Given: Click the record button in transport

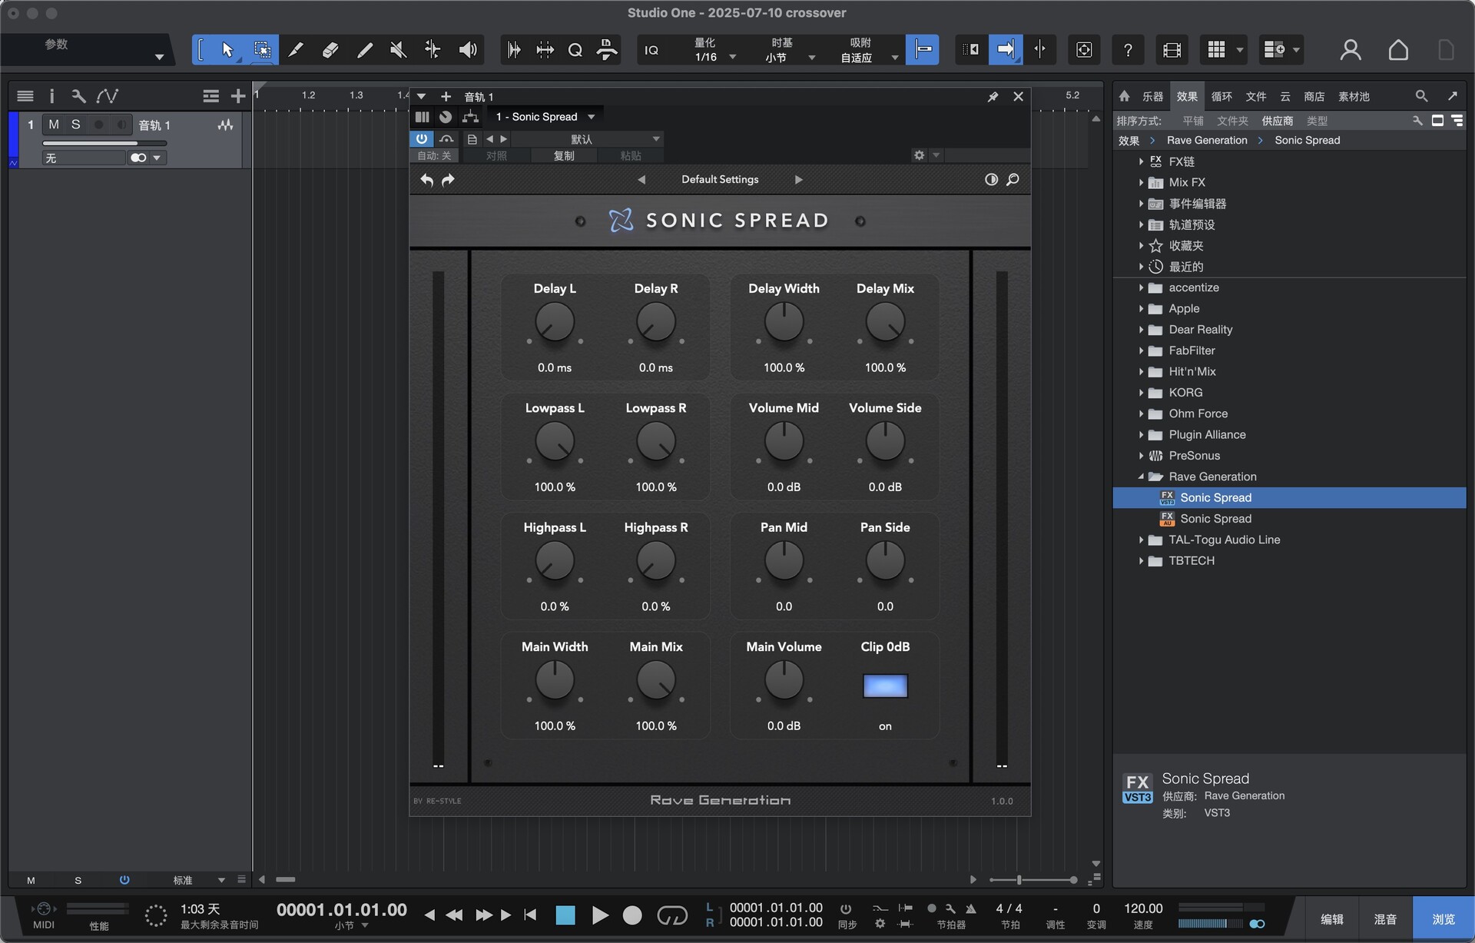Looking at the screenshot, I should click(x=632, y=915).
